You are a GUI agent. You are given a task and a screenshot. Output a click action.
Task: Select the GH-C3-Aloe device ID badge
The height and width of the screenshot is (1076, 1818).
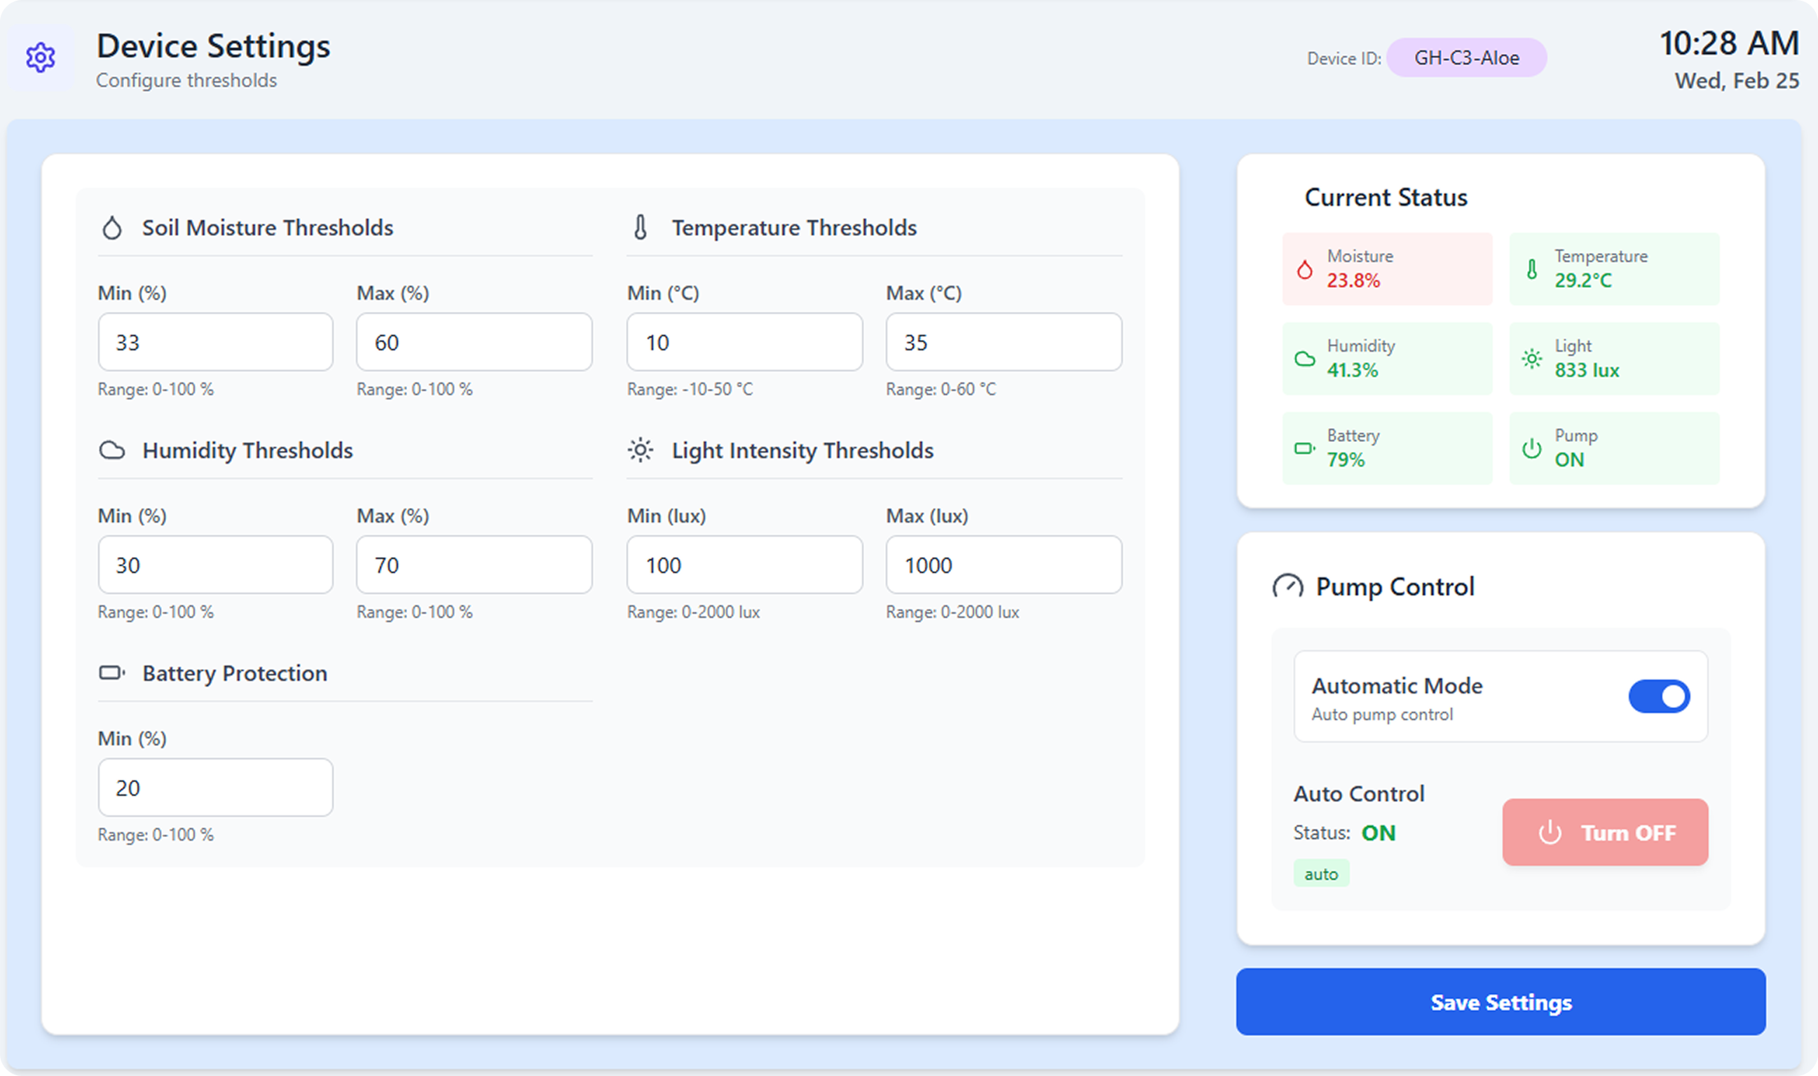coord(1466,58)
